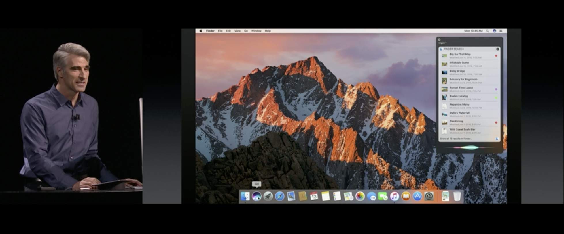Screen dimensions: 564x234
Task: Open the Finder menu in menu bar
Action: pyautogui.click(x=210, y=31)
